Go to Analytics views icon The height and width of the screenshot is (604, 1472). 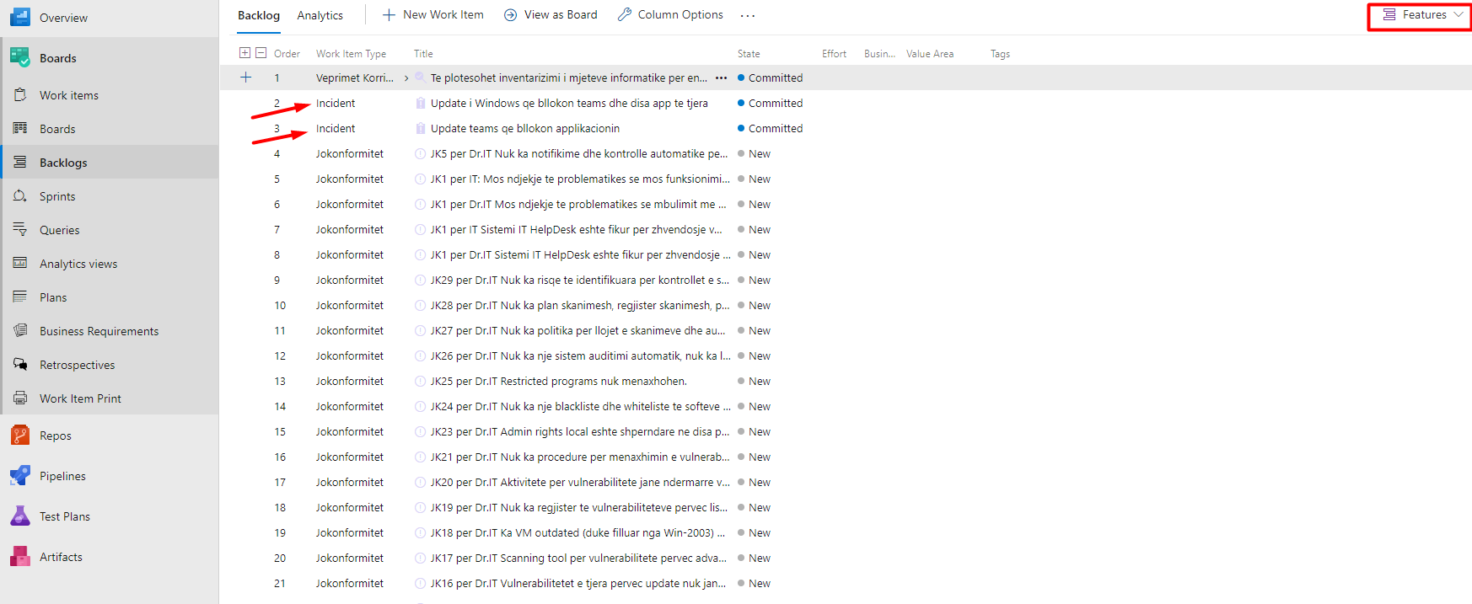[x=20, y=264]
